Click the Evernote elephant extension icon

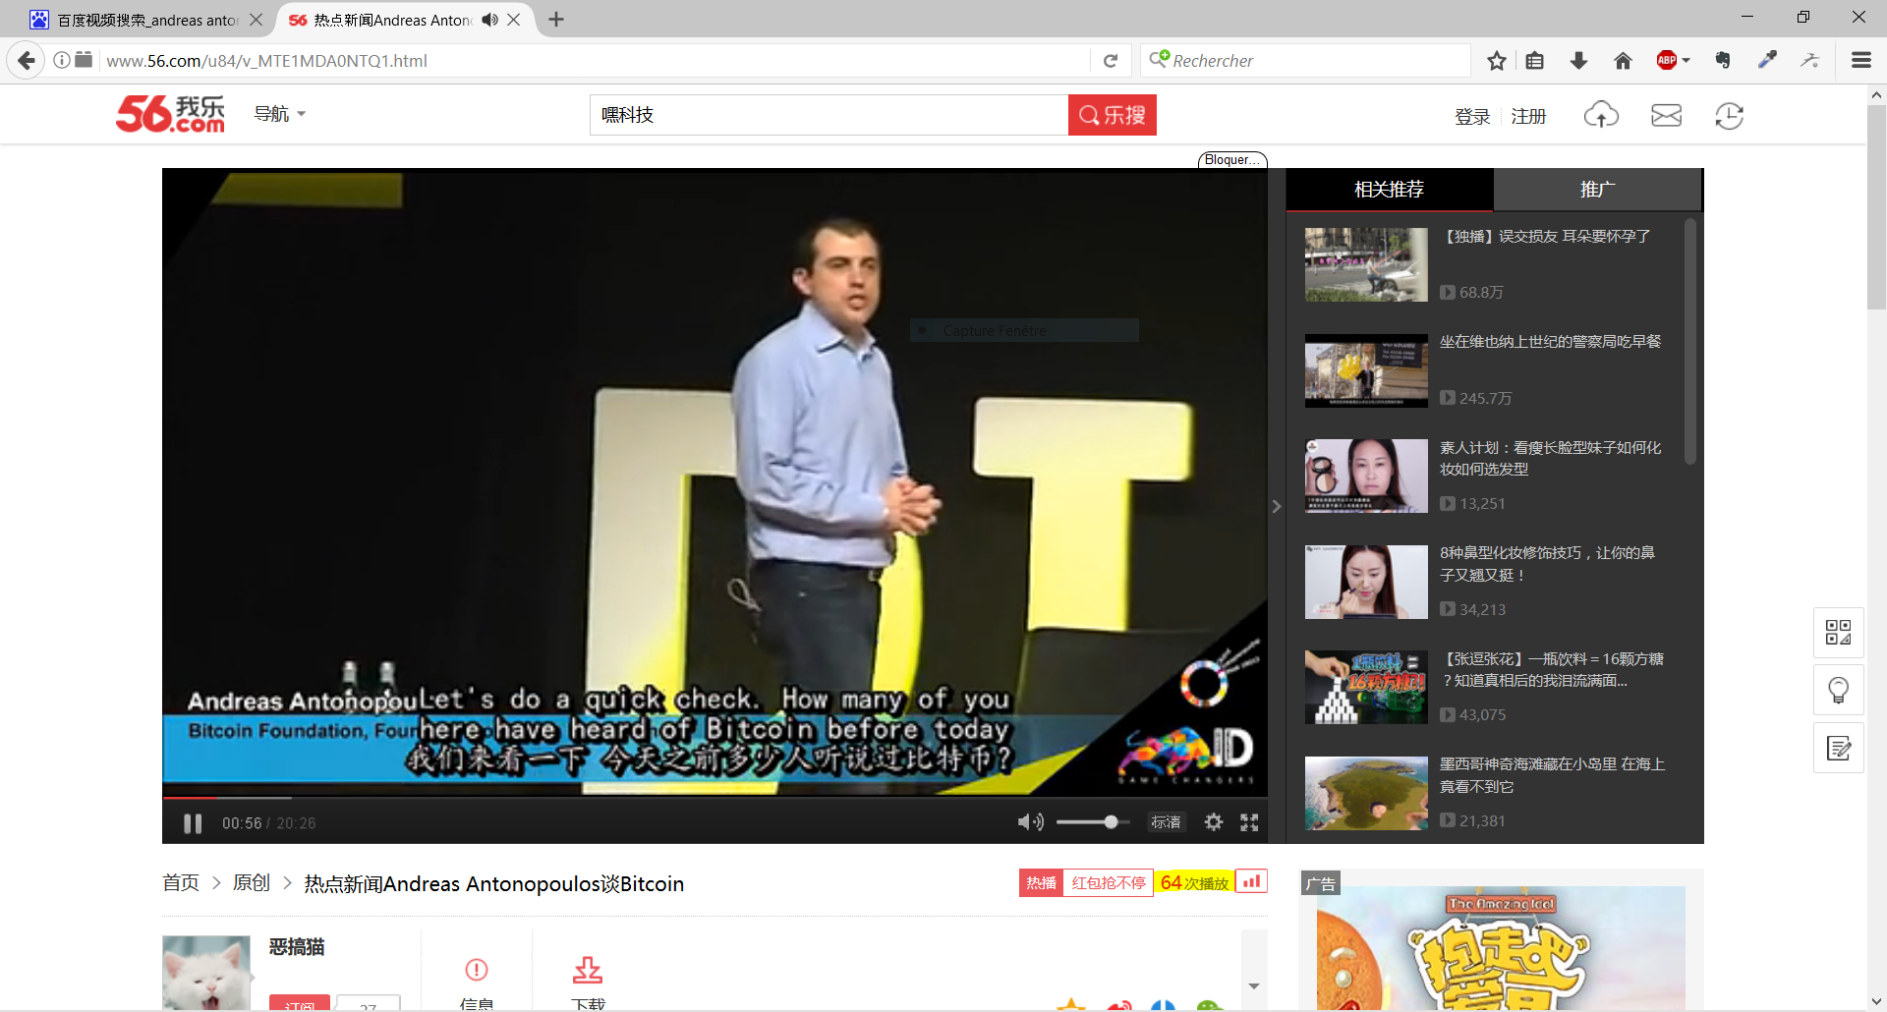(x=1723, y=61)
